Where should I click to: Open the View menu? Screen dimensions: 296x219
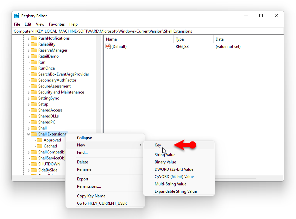(40, 24)
